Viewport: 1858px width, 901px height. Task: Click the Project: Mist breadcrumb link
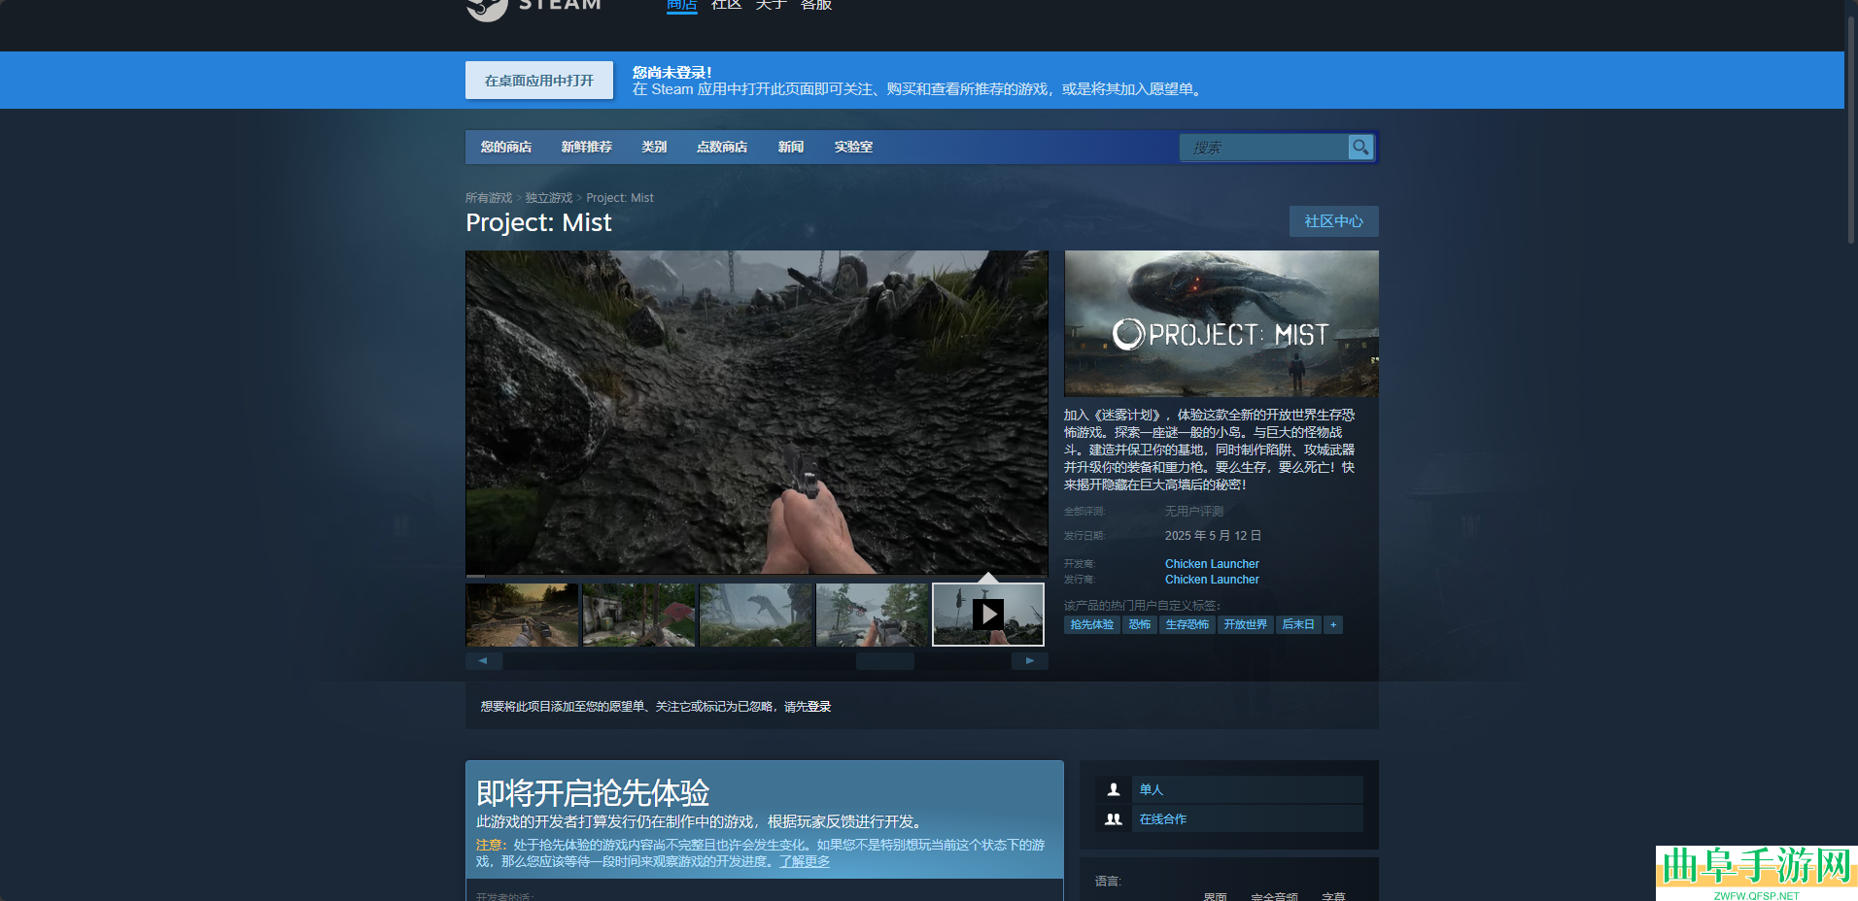click(620, 198)
